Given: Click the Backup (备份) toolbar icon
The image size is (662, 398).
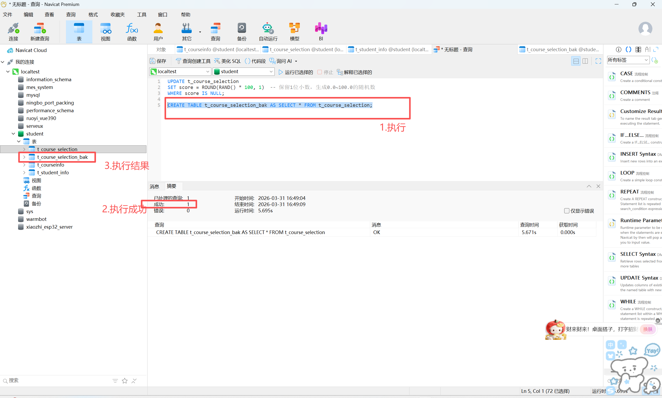Looking at the screenshot, I should point(241,32).
